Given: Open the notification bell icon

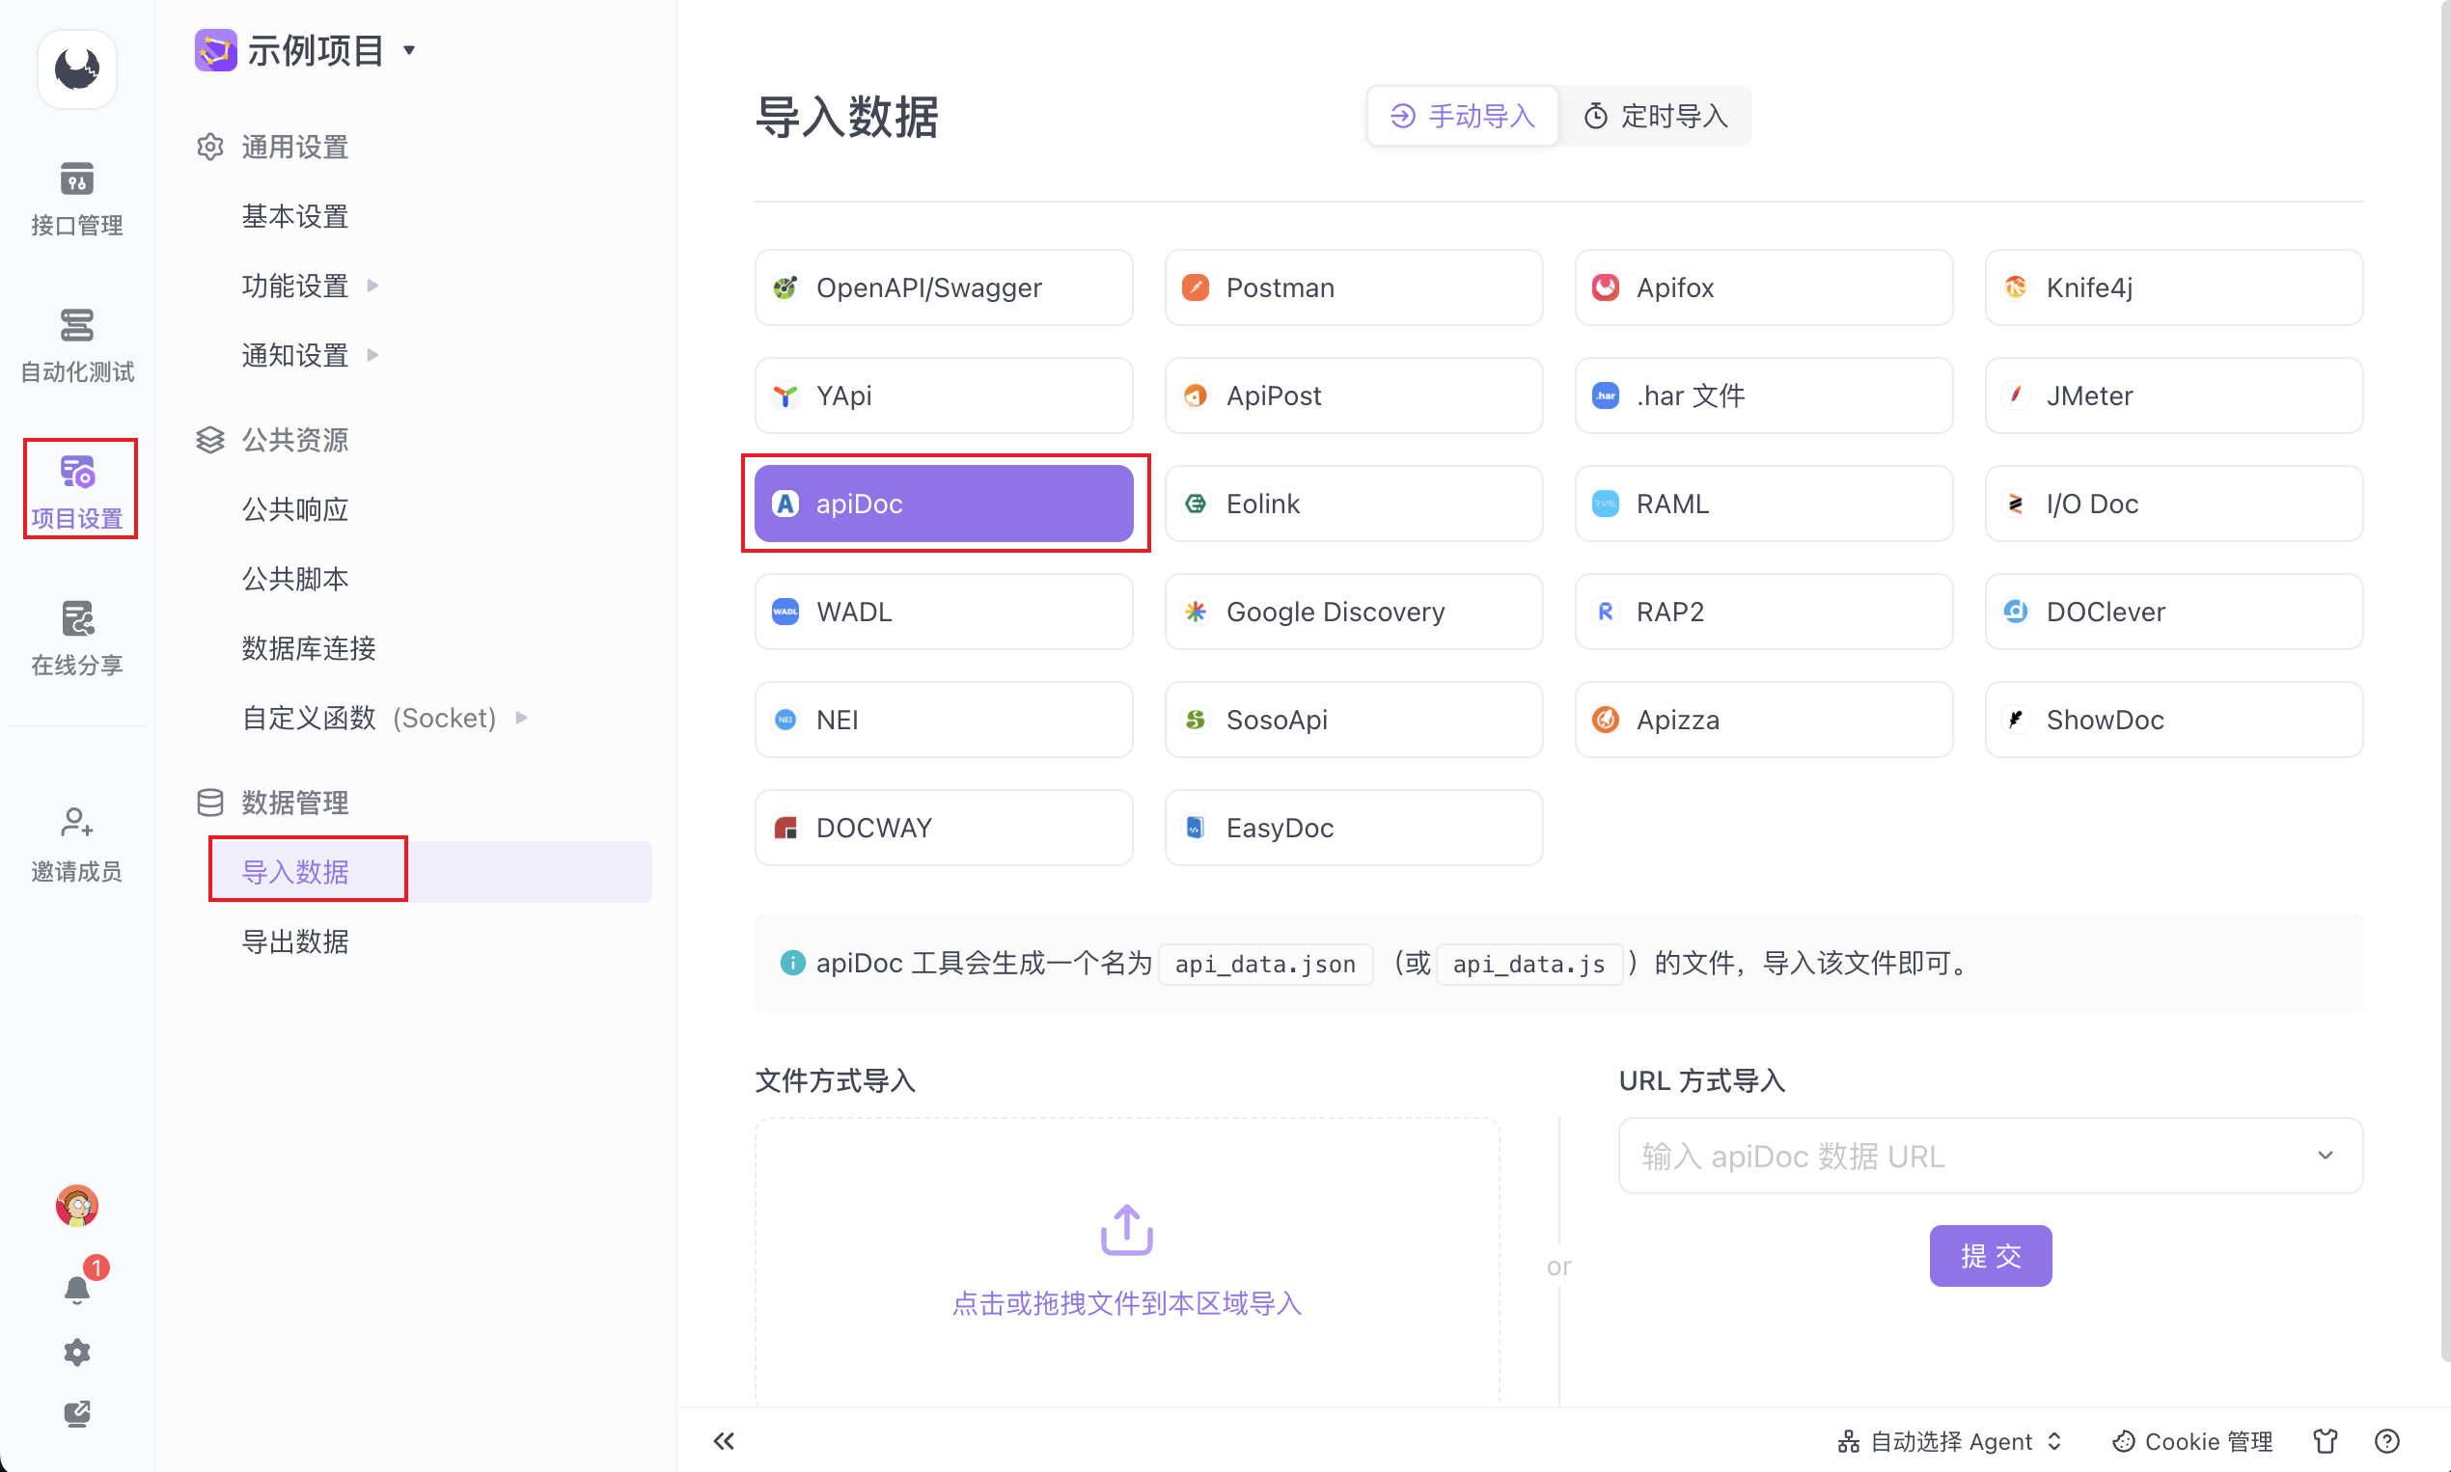Looking at the screenshot, I should coord(76,1289).
